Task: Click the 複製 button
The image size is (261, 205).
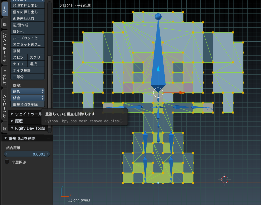Action: click(x=28, y=51)
